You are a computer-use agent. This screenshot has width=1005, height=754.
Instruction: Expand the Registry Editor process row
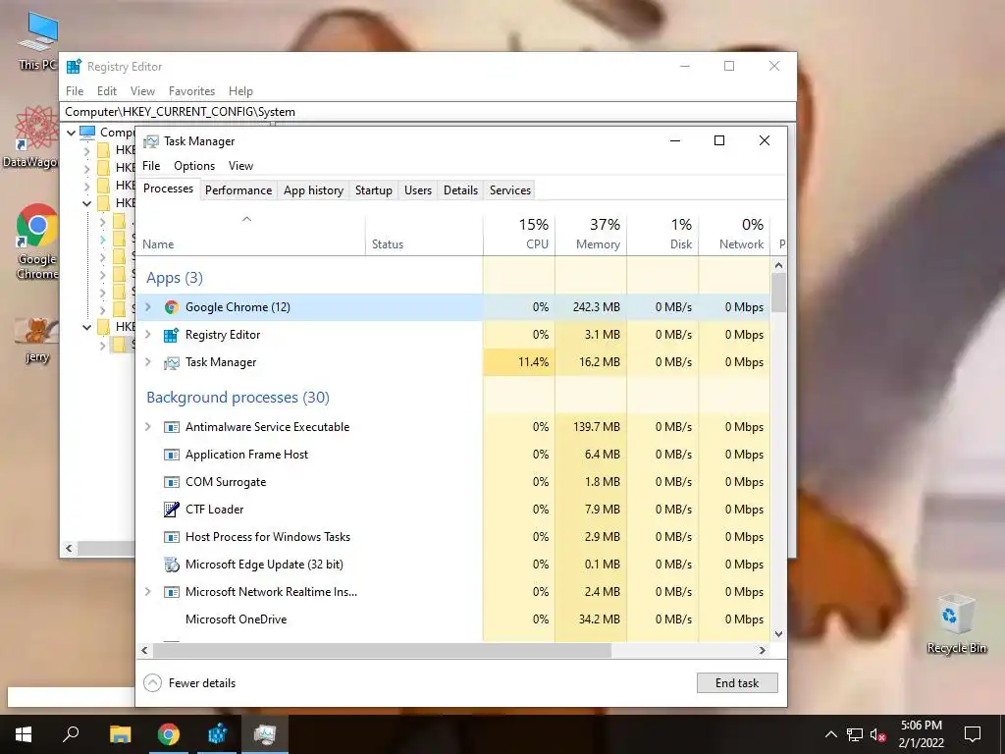pyautogui.click(x=148, y=335)
